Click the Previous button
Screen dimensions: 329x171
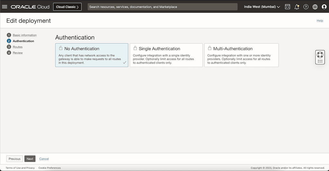(14, 159)
